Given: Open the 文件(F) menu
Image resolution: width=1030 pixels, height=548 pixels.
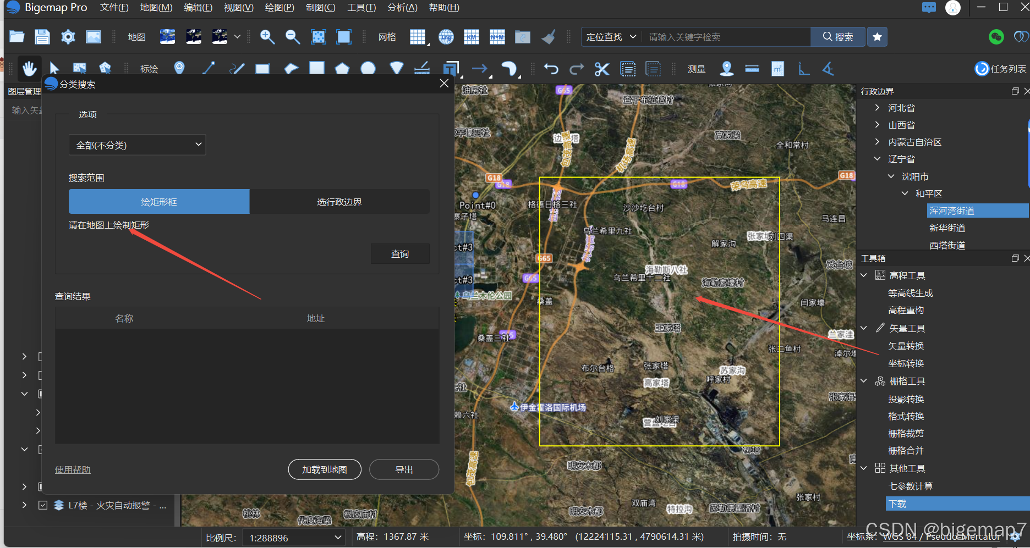Looking at the screenshot, I should click(114, 8).
